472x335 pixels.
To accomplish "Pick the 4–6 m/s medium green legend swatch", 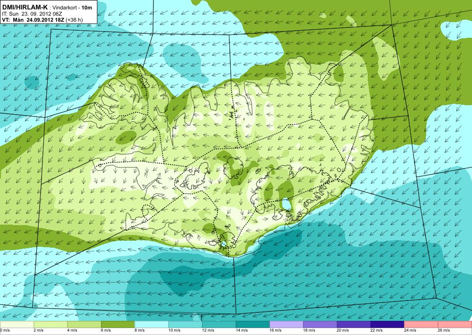I will point(84,325).
